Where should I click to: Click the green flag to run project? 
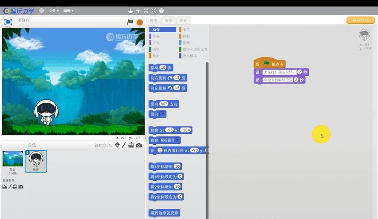[x=130, y=22]
